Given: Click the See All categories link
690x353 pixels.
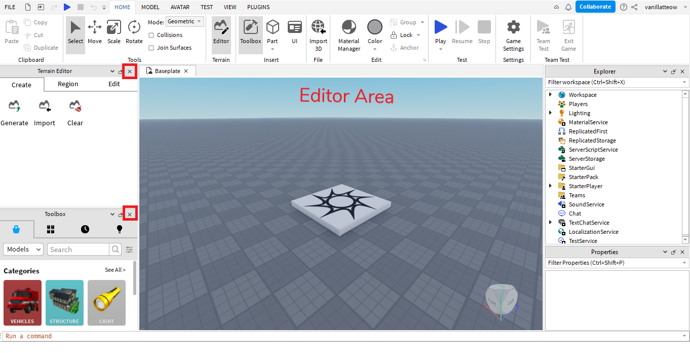Looking at the screenshot, I should click(115, 270).
